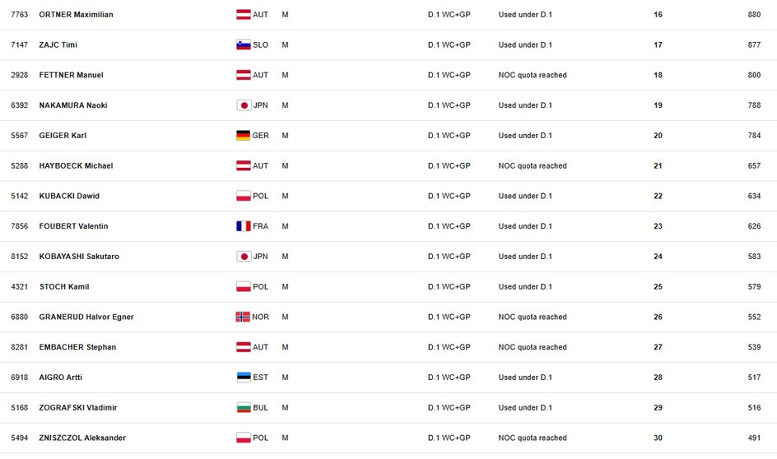Click the Estonian flag beside AIGRO Artti
The width and height of the screenshot is (777, 459).
[244, 378]
